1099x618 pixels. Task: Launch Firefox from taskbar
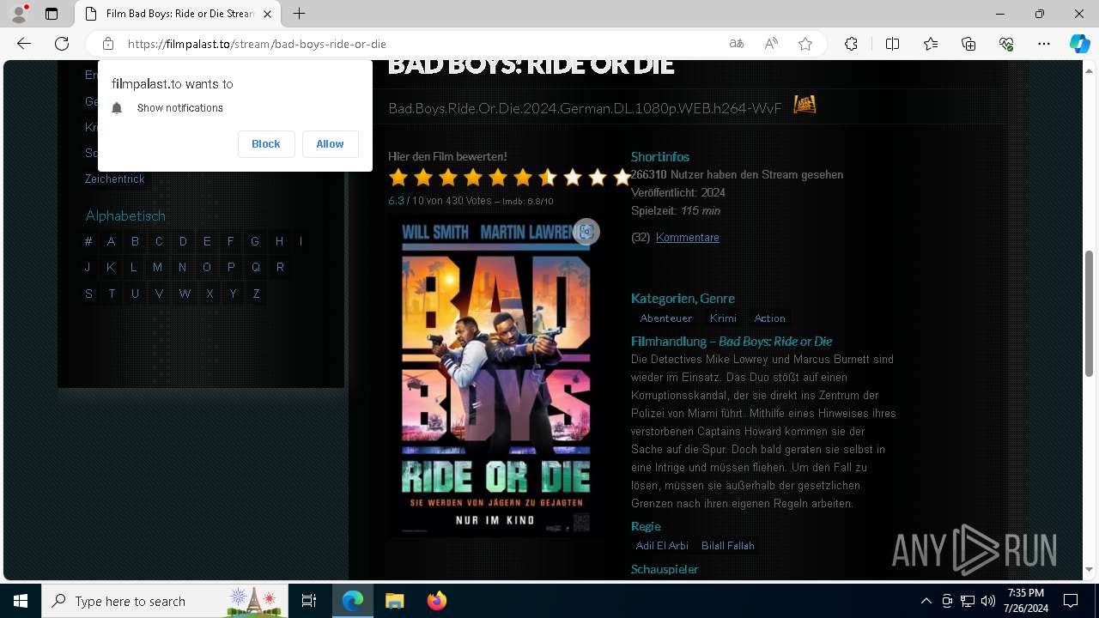point(436,601)
